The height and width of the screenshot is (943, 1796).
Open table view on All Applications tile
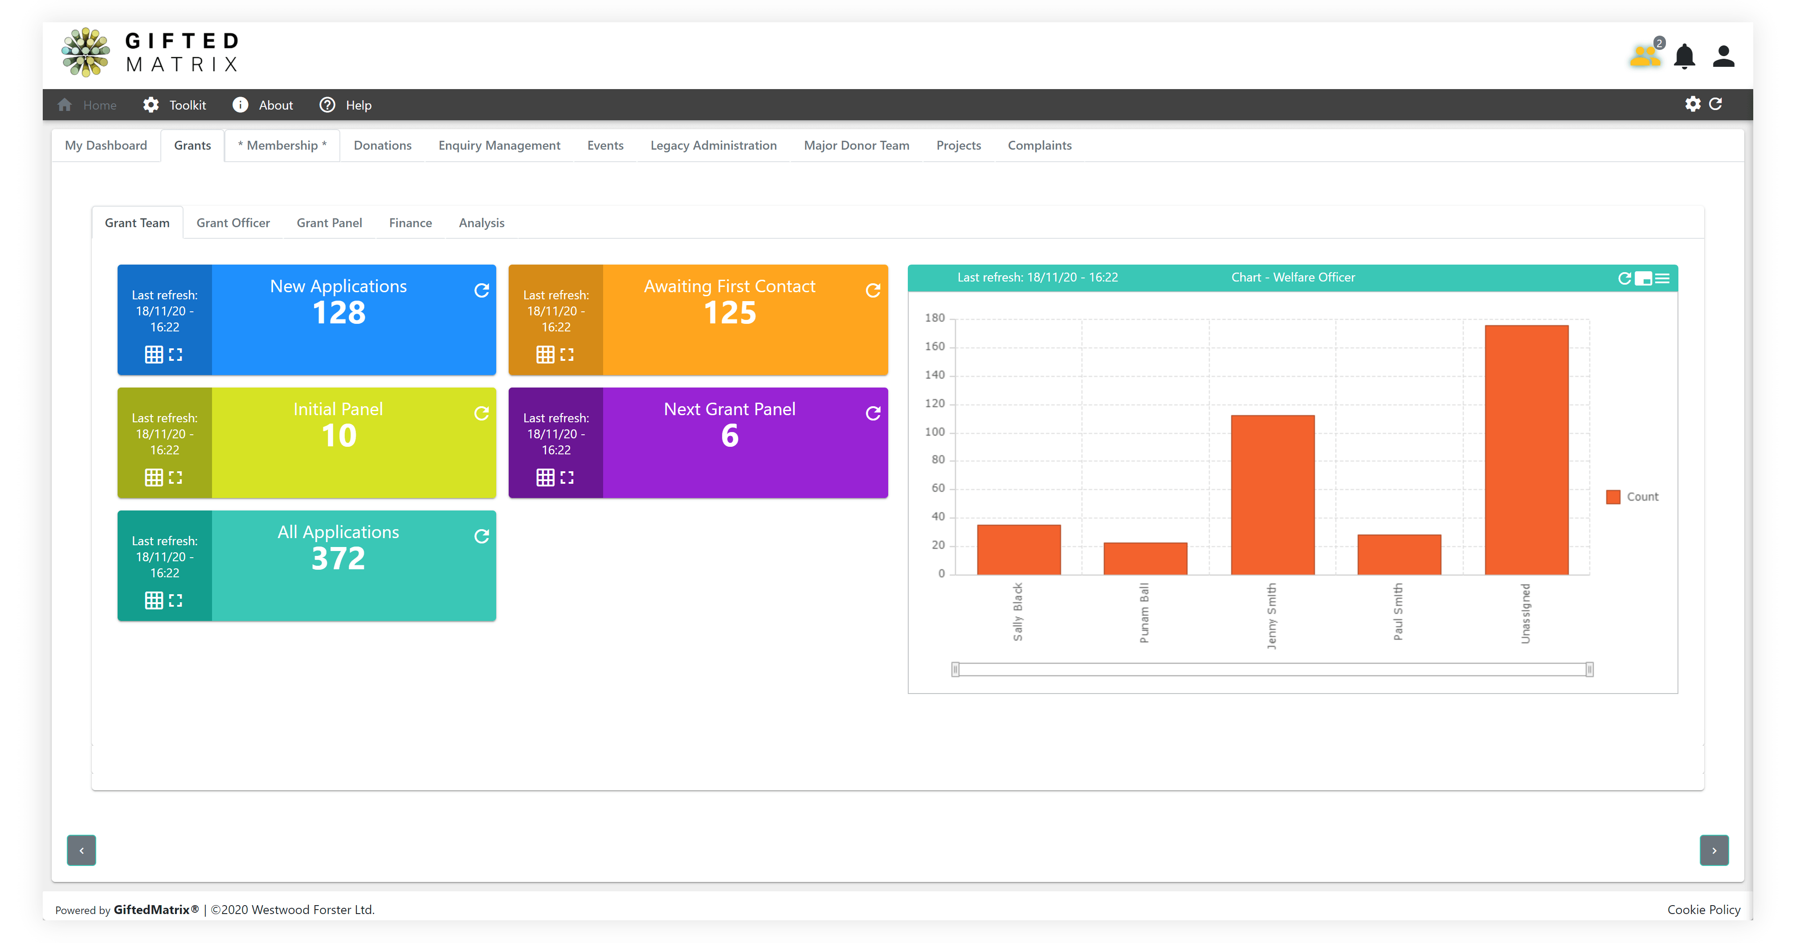(153, 600)
